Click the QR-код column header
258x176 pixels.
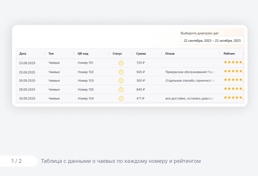pyautogui.click(x=83, y=54)
